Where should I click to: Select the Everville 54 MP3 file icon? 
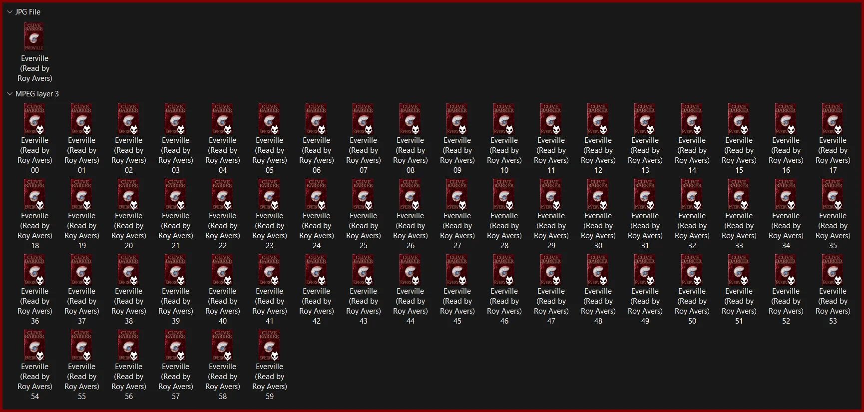pos(34,345)
